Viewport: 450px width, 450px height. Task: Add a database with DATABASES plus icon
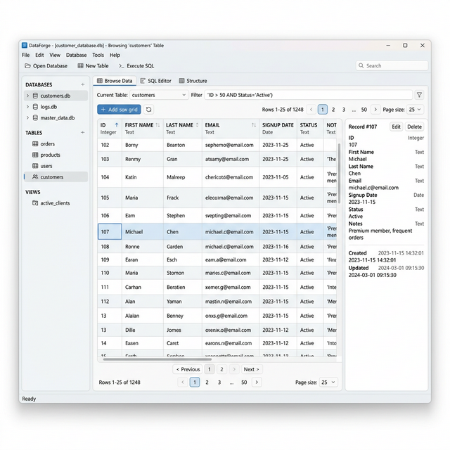83,84
